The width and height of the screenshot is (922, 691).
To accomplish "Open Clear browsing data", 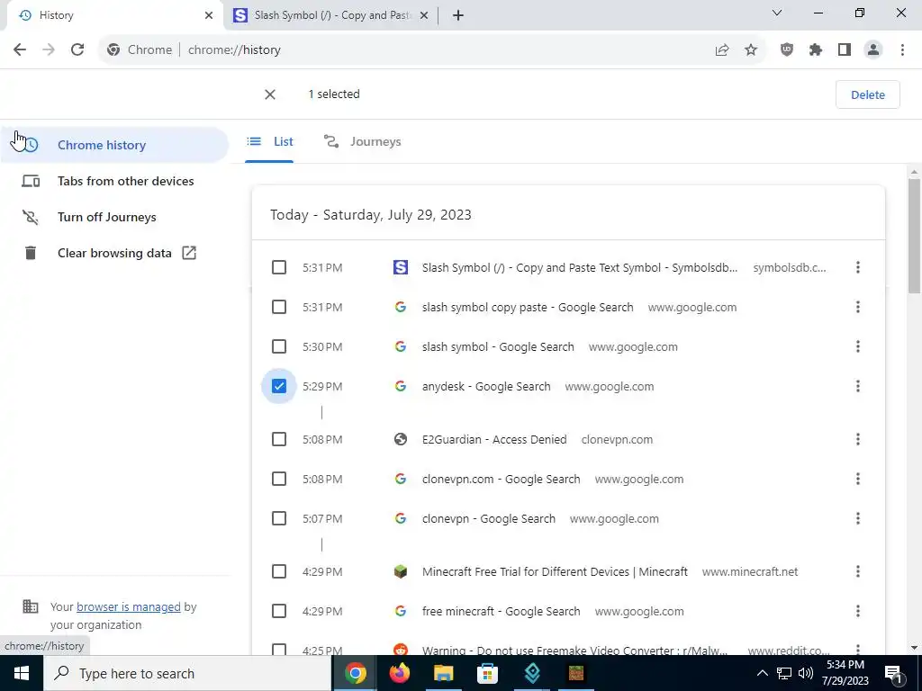I will (114, 253).
